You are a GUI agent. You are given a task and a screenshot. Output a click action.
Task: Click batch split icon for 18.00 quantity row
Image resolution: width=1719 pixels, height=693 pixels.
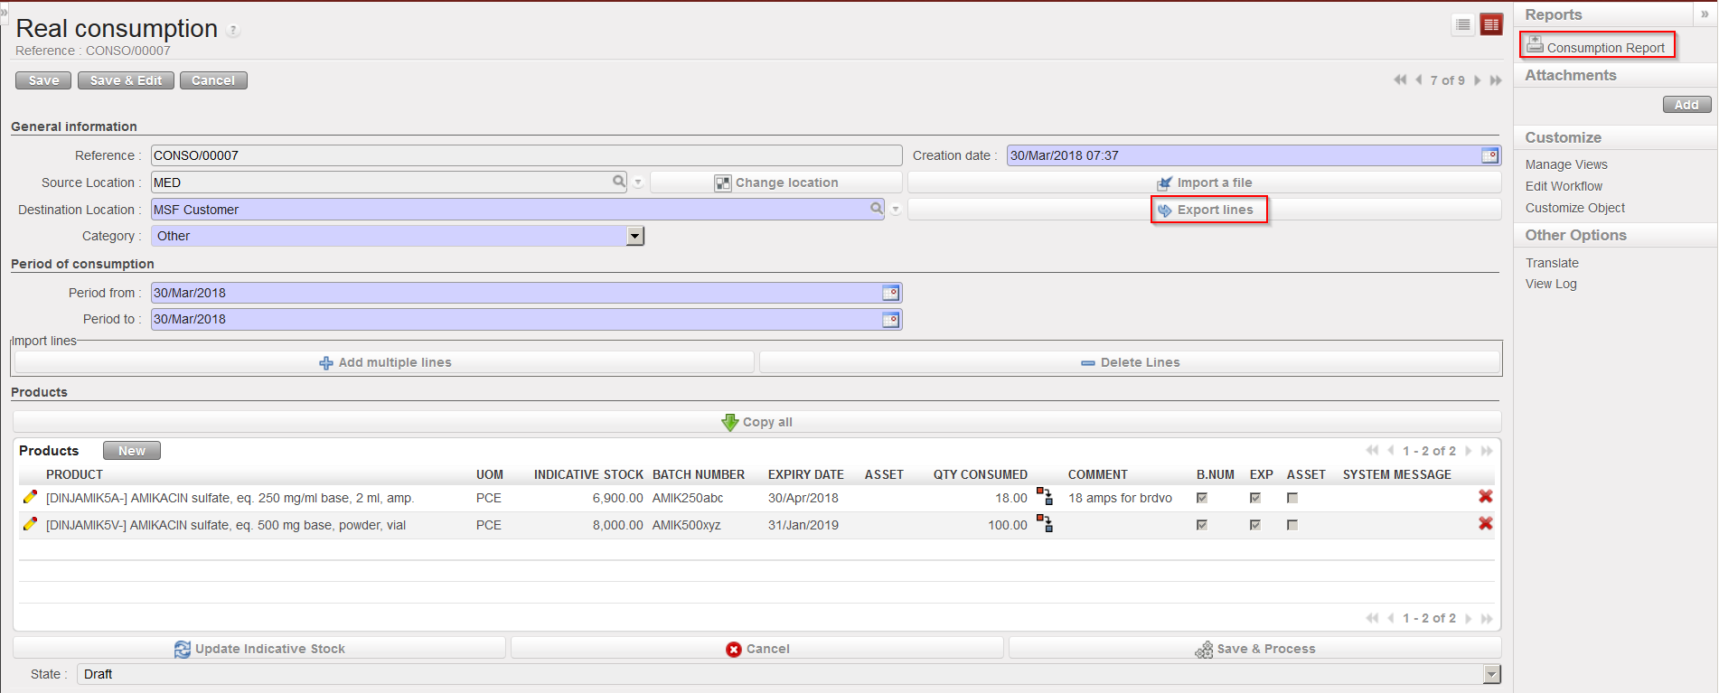pyautogui.click(x=1044, y=497)
